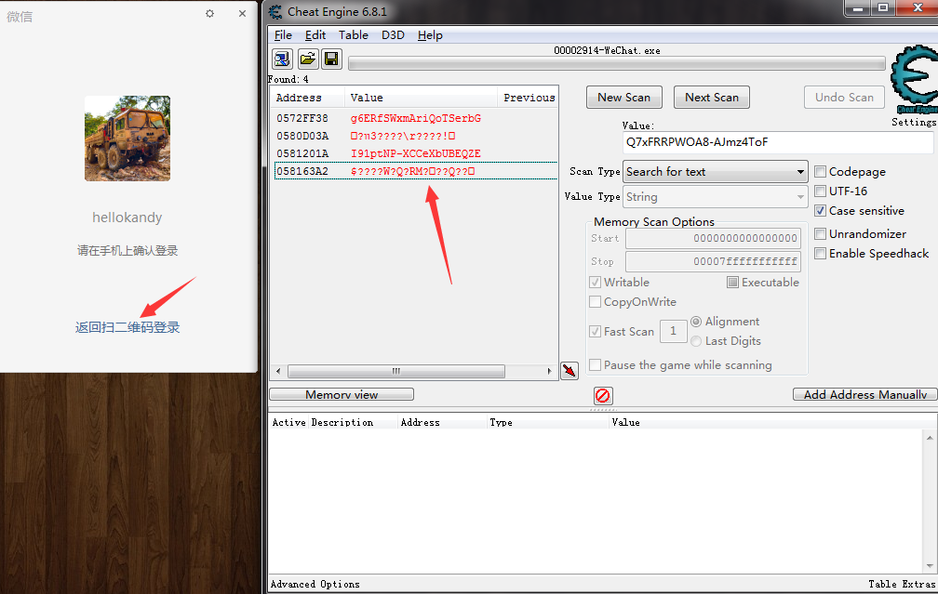Click the scan progress bar

616,63
